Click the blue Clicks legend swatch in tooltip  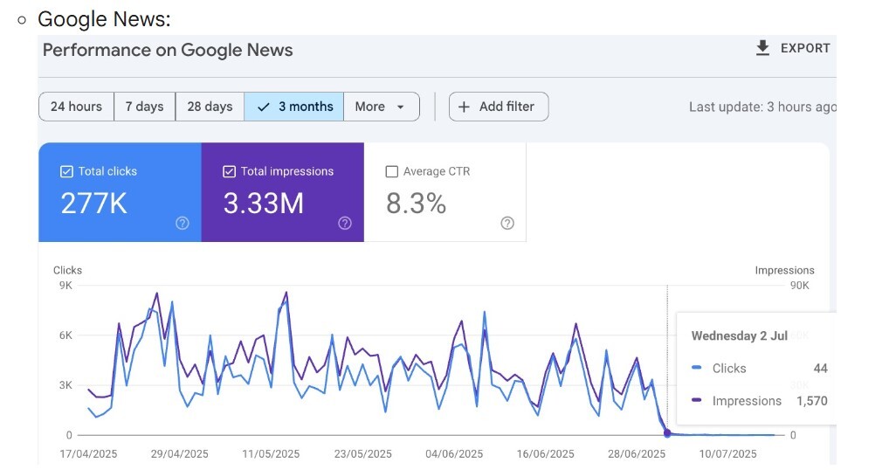click(x=697, y=368)
